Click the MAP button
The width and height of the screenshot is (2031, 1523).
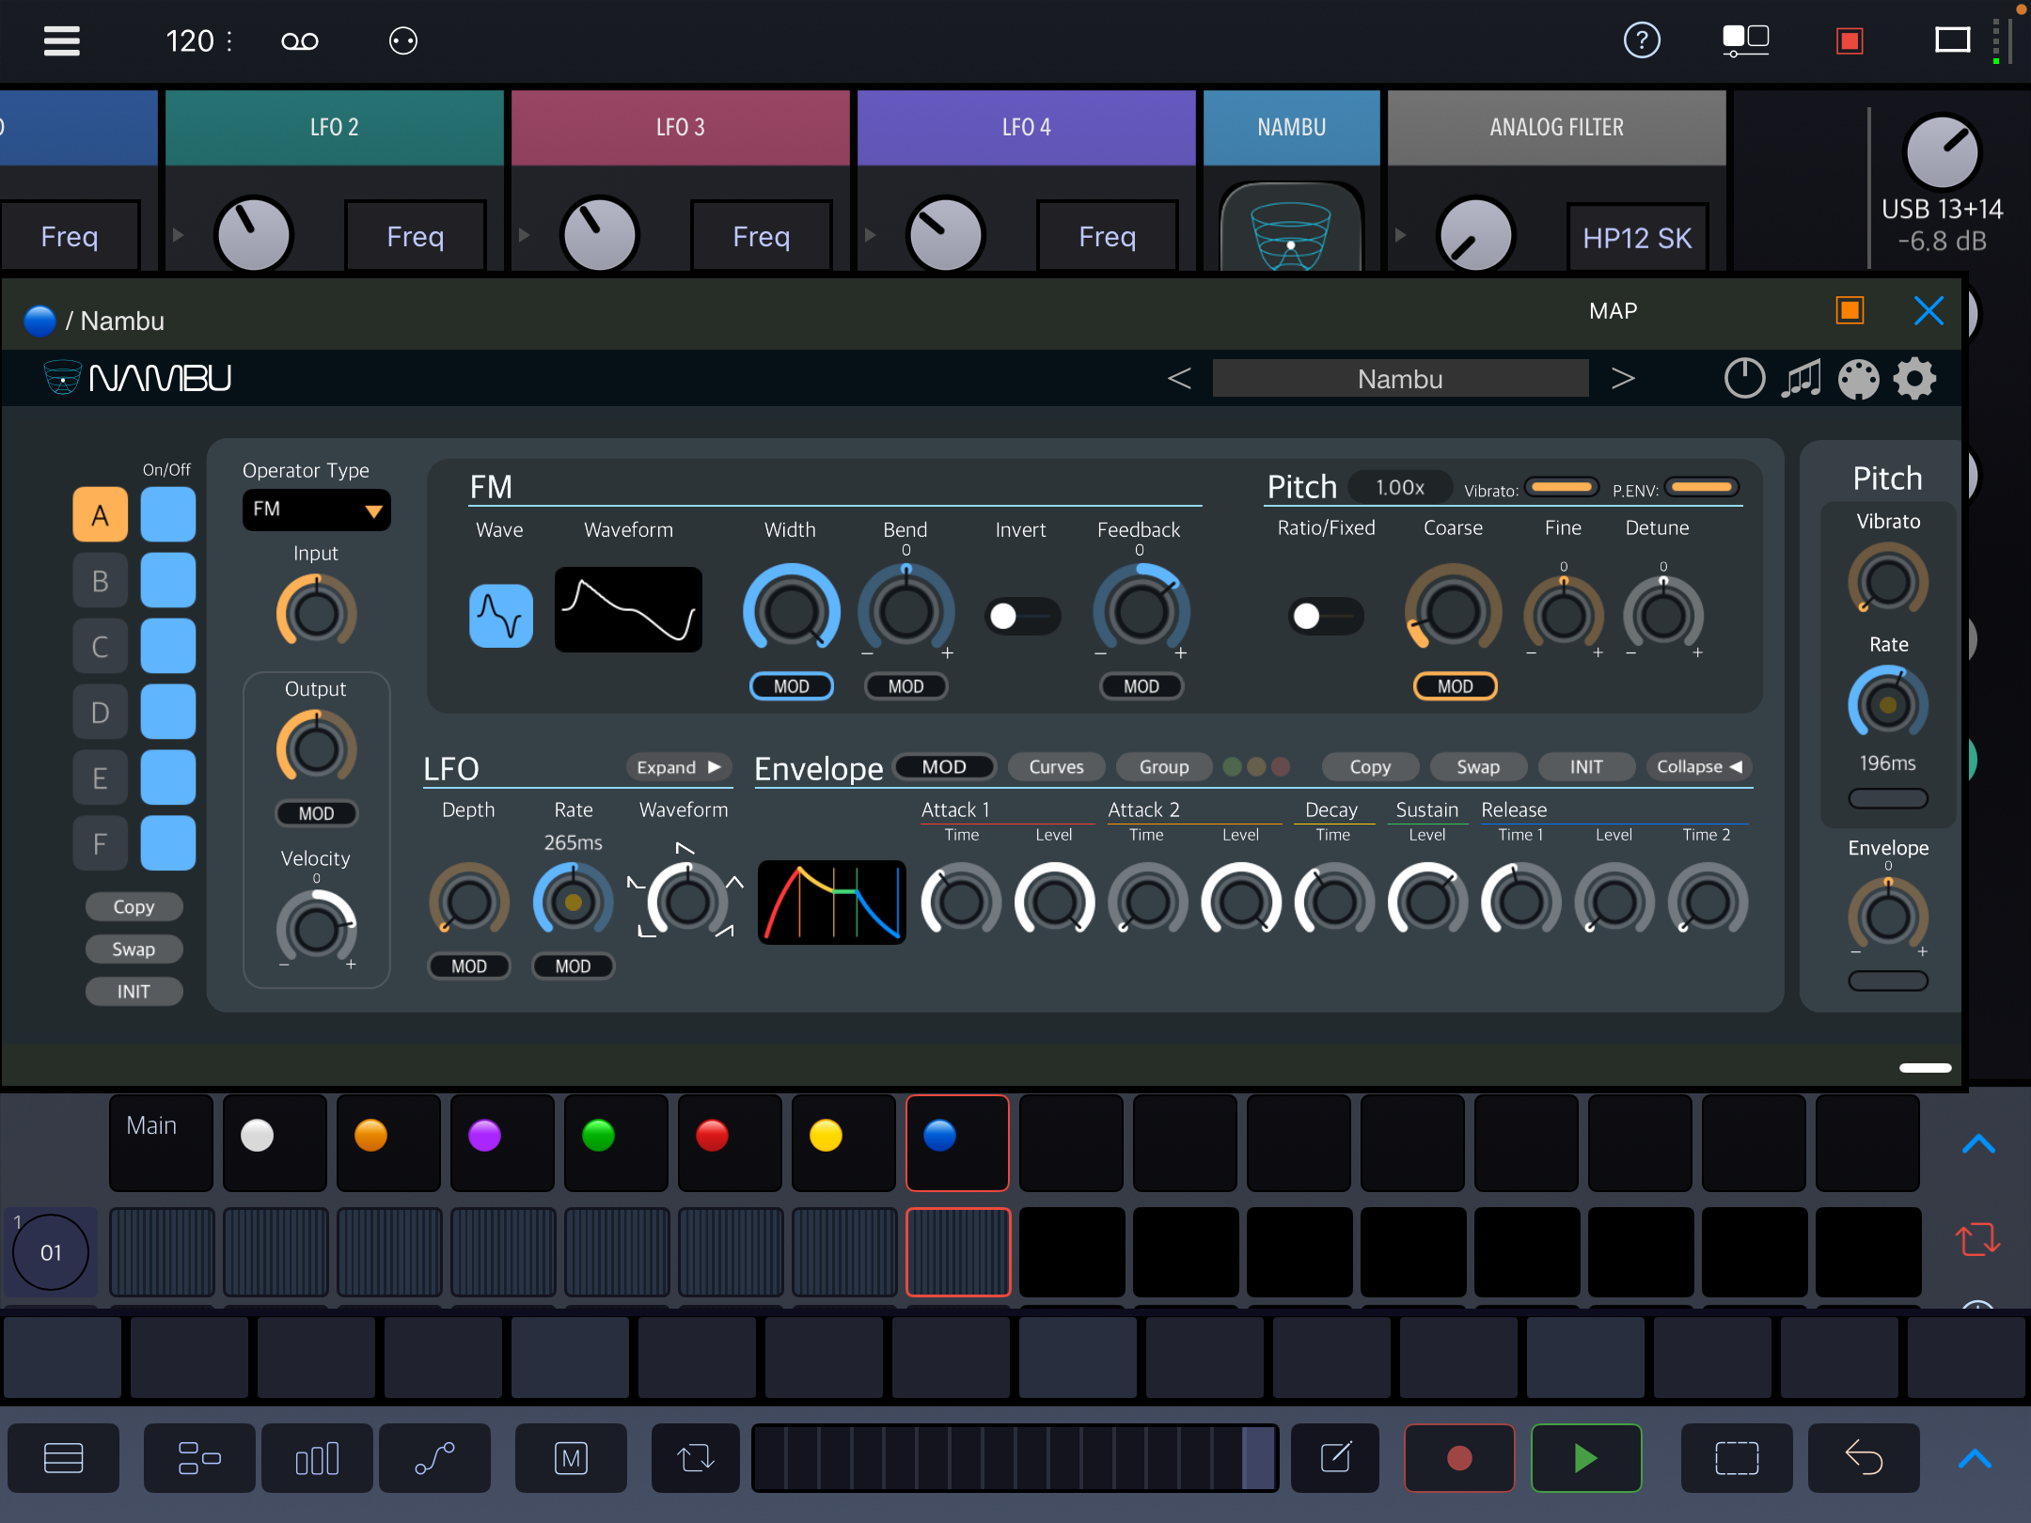click(1614, 311)
